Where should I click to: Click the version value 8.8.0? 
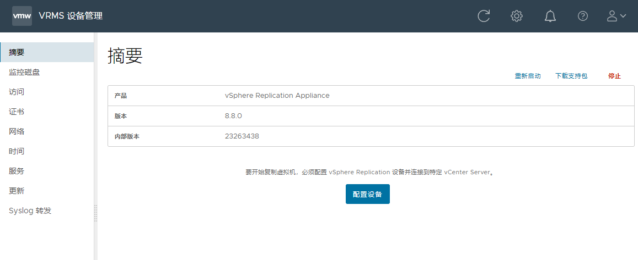[234, 116]
